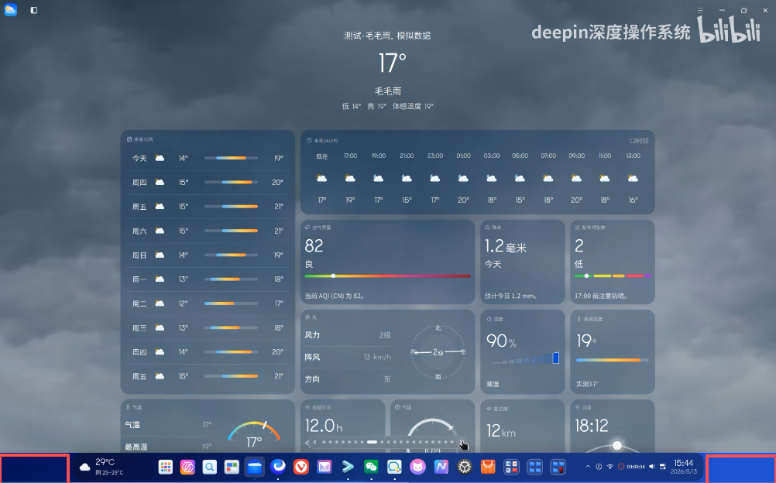Open the purple N app in dock

[441, 467]
